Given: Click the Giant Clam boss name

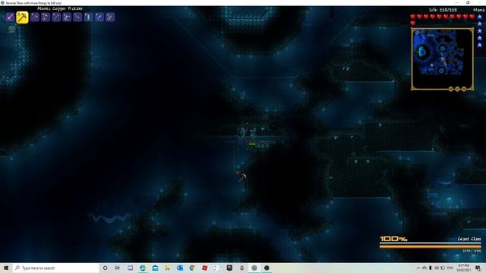Looking at the screenshot, I should click(469, 239).
